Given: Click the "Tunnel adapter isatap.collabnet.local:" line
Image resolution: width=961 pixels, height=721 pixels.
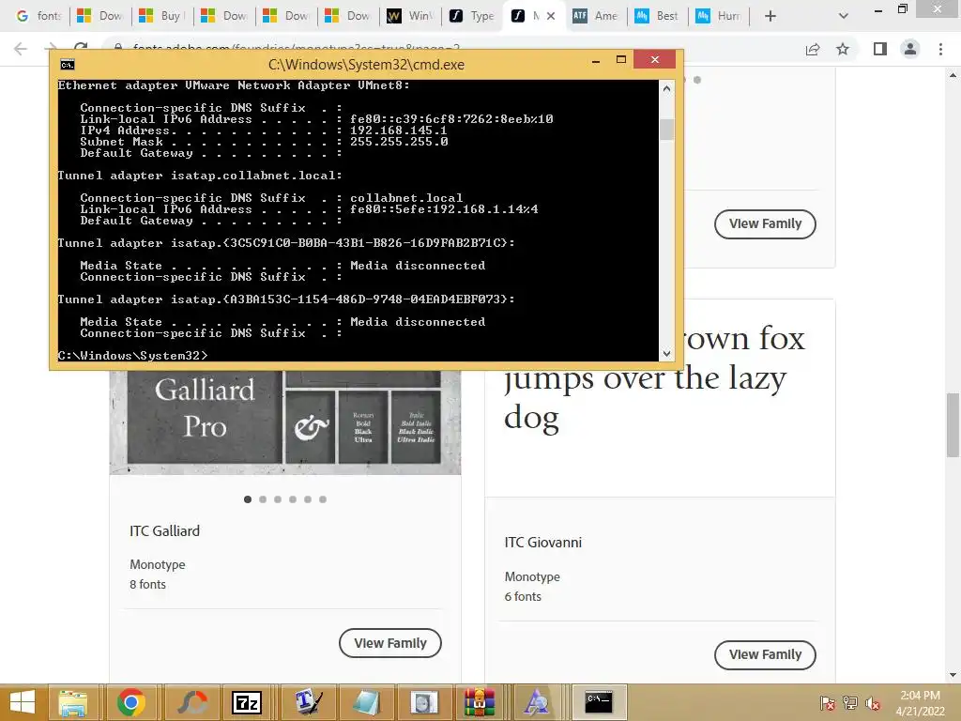Looking at the screenshot, I should 200,176.
